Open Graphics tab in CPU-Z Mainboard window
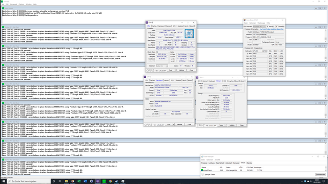Screen dimensions: 328x184 tap(178, 80)
